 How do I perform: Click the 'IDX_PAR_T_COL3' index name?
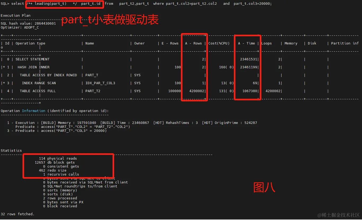[x=100, y=83]
